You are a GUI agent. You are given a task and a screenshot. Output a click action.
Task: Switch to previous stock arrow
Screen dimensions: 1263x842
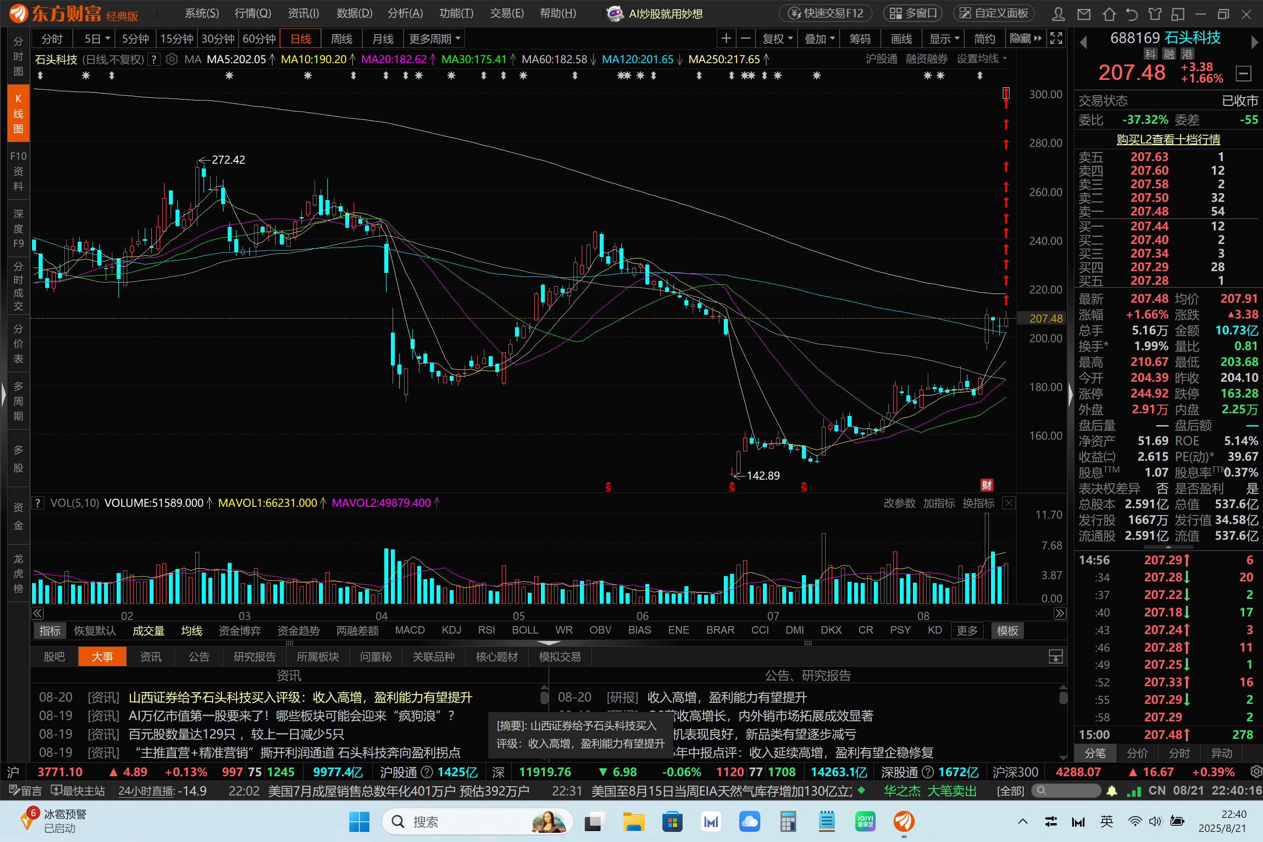pos(1083,42)
